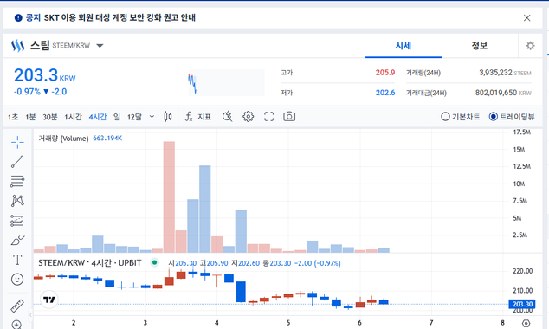The image size is (549, 329).
Task: Collapse the left drawing toolbar handle
Action: (x=30, y=314)
